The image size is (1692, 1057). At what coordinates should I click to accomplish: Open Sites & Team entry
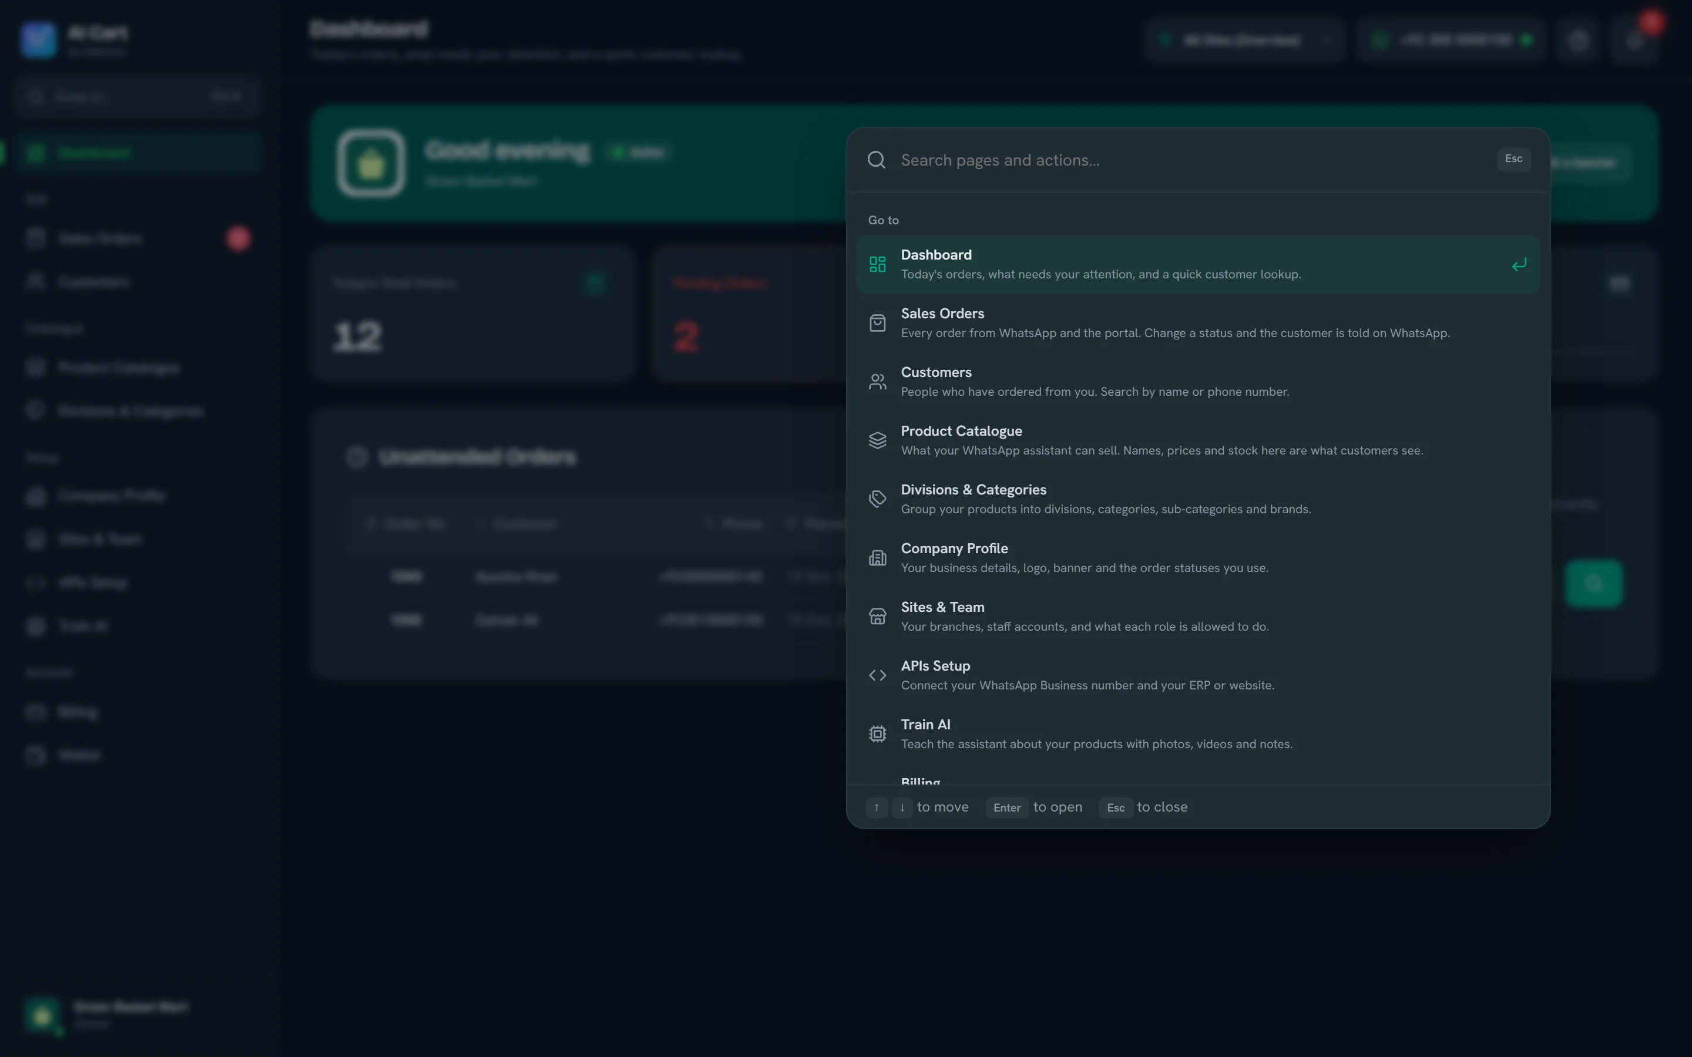point(1198,617)
